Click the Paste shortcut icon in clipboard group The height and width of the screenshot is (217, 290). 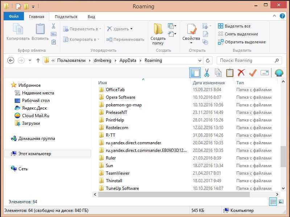click(x=53, y=42)
